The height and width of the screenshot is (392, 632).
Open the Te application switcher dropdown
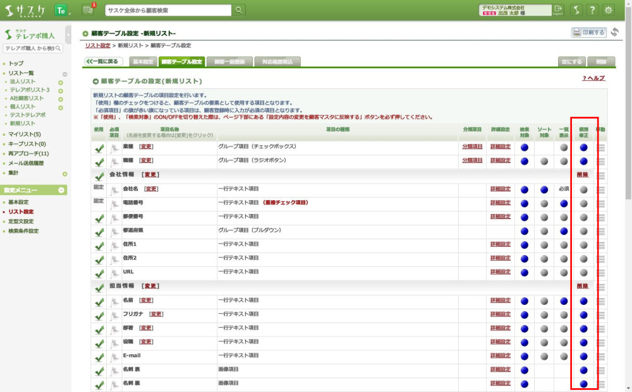click(x=61, y=10)
